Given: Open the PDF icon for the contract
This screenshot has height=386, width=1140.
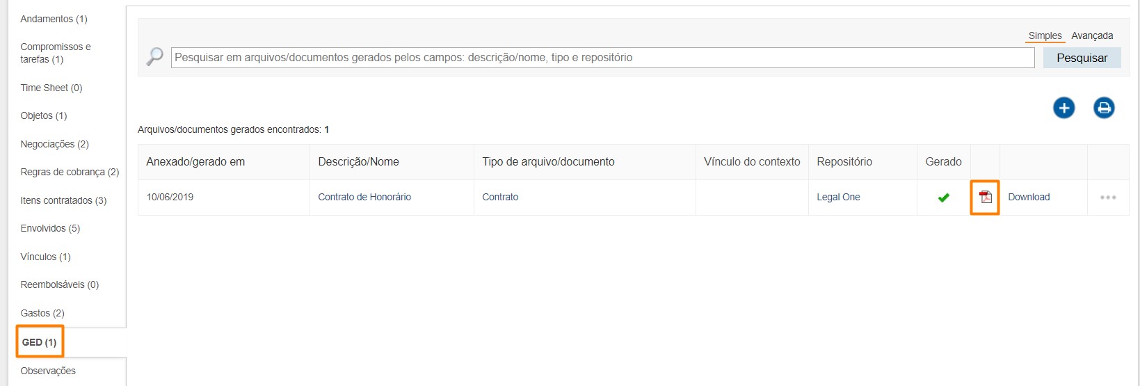Looking at the screenshot, I should [985, 198].
